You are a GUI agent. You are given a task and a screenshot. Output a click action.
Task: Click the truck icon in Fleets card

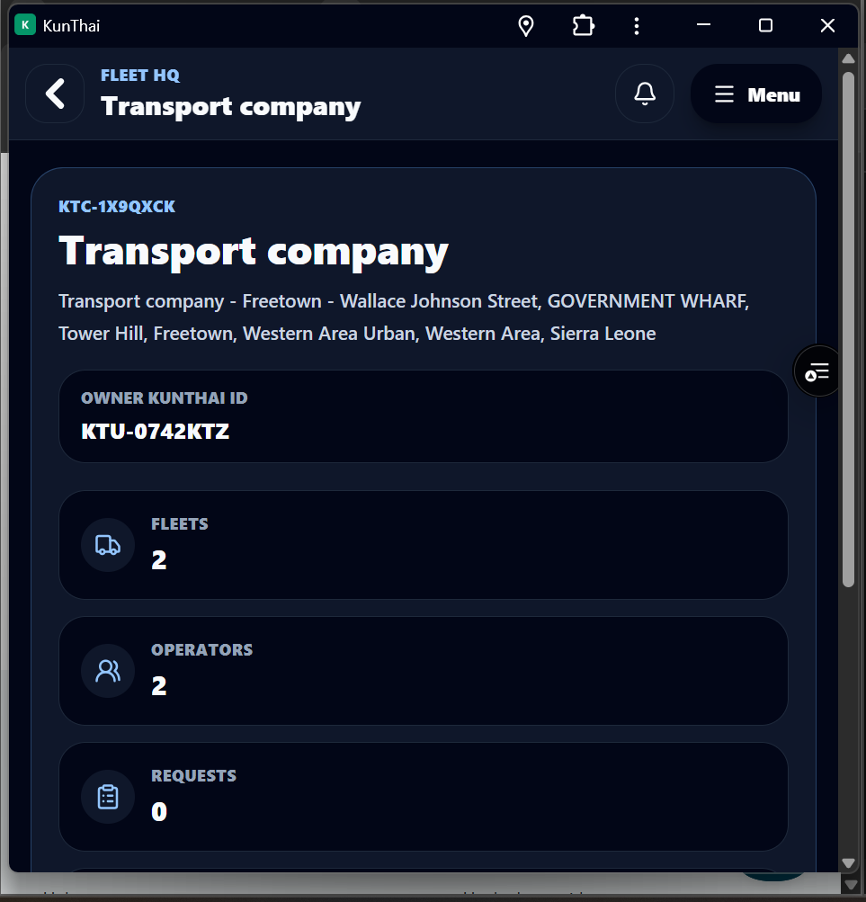point(108,545)
